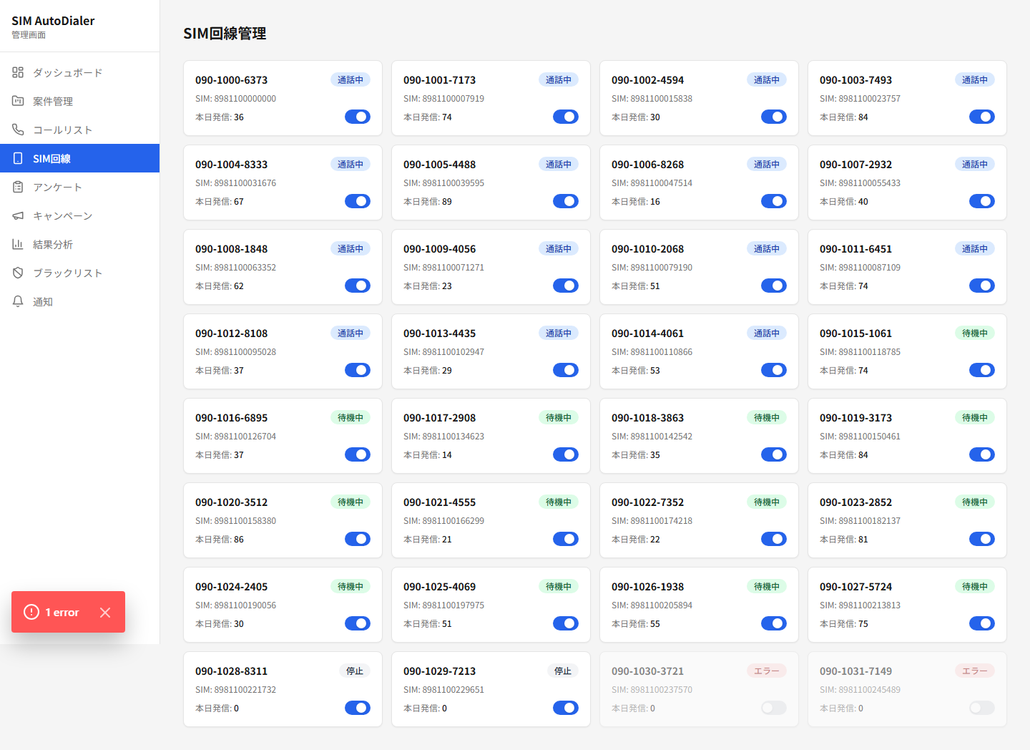Open 結果分析 menu item
Image resolution: width=1030 pixels, height=750 pixels.
(79, 244)
